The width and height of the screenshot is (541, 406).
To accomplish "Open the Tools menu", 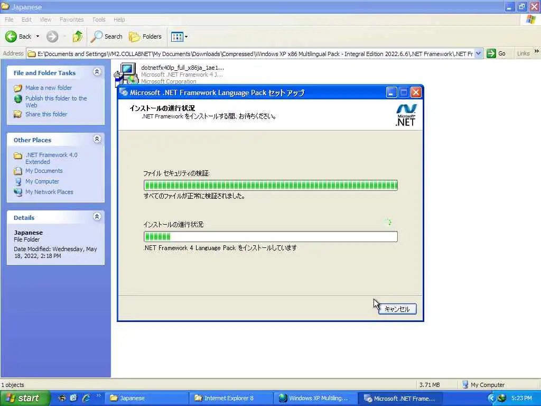I will click(99, 20).
